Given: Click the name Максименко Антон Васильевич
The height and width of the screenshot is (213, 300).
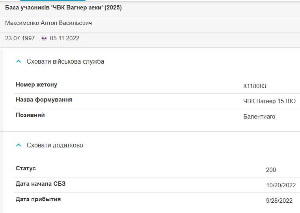Looking at the screenshot, I should coord(48,23).
